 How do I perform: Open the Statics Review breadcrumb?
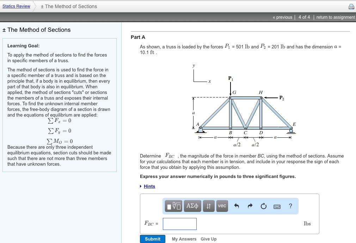(x=16, y=6)
